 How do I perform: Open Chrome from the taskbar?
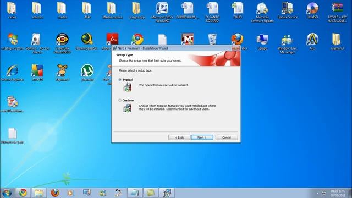coord(23,193)
